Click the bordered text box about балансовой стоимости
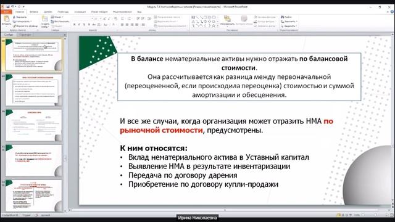Viewport: 395px width, 222px height. (239, 76)
